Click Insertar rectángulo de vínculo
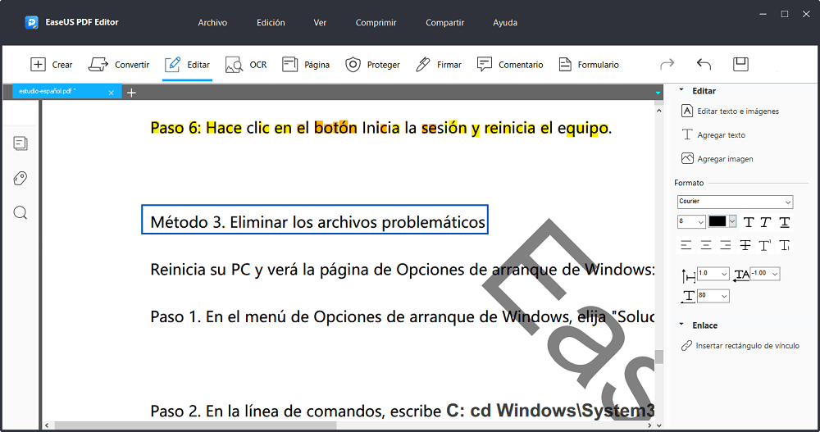Image resolution: width=820 pixels, height=432 pixels. click(x=740, y=346)
